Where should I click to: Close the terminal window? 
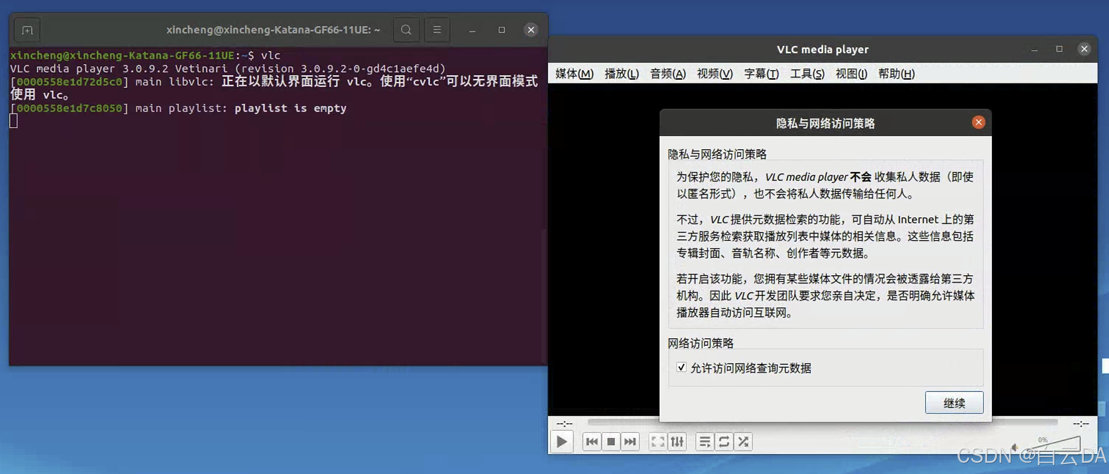click(531, 30)
